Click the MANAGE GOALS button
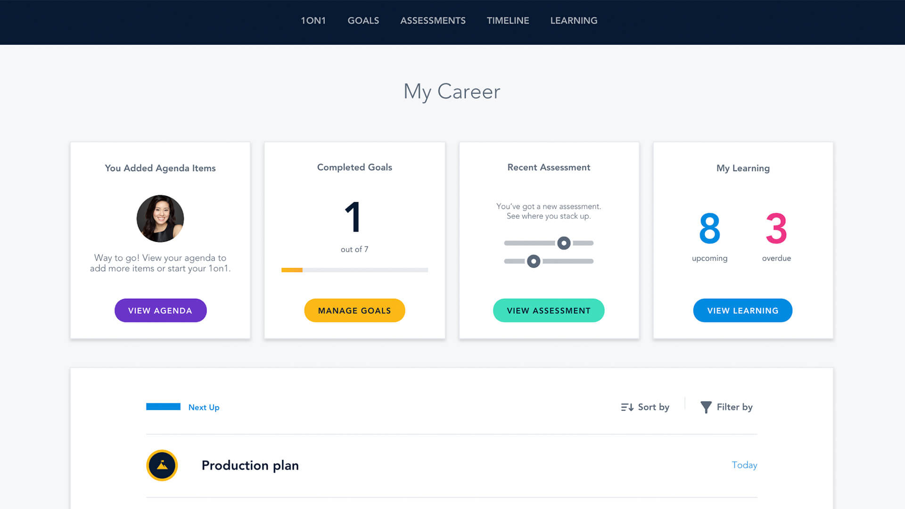The height and width of the screenshot is (509, 905). coord(354,310)
